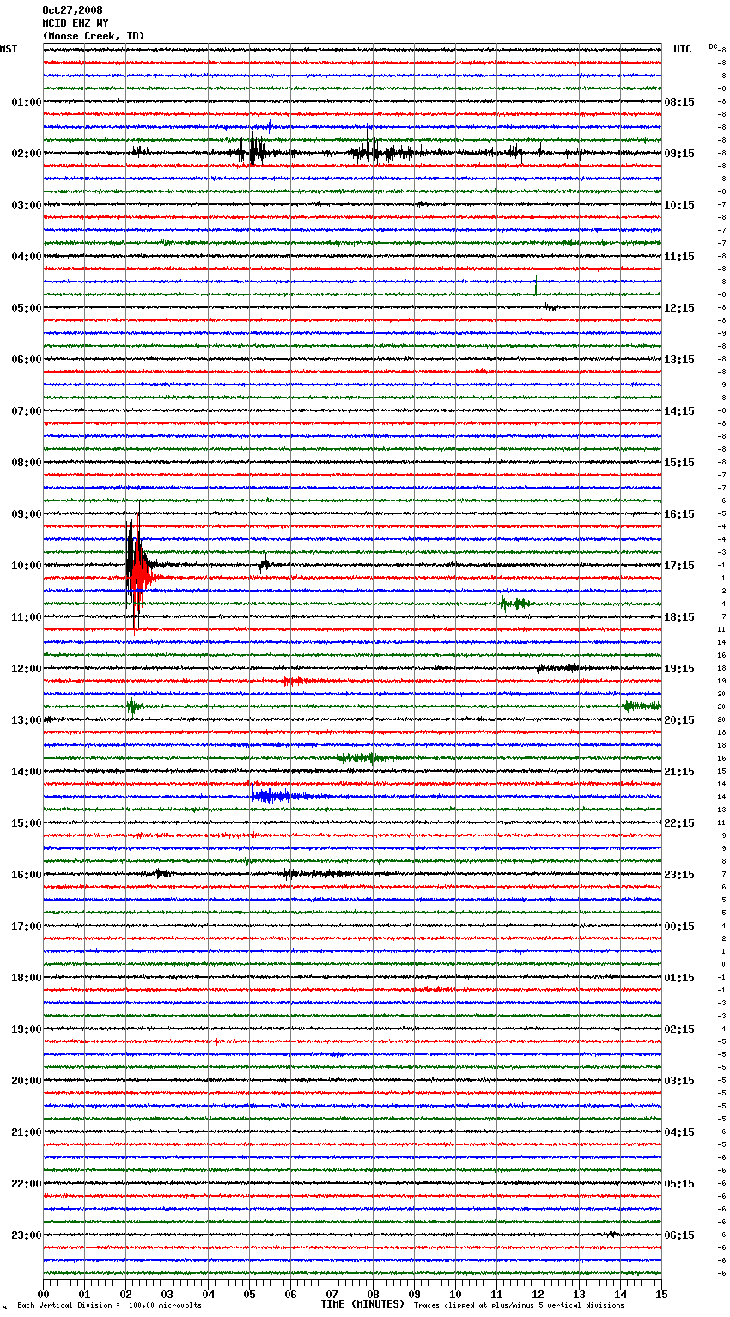Click minute tick label '15' on bottom axis
The width and height of the screenshot is (730, 1317).
[661, 1294]
